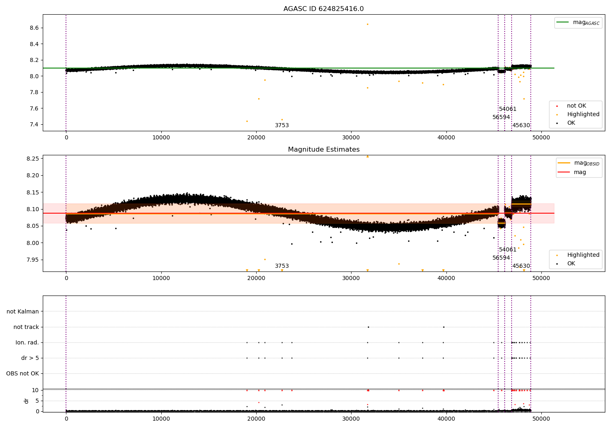This screenshot has height=428, width=611.
Task: Click the 'Ion. rad.' axis label
Action: (27, 342)
